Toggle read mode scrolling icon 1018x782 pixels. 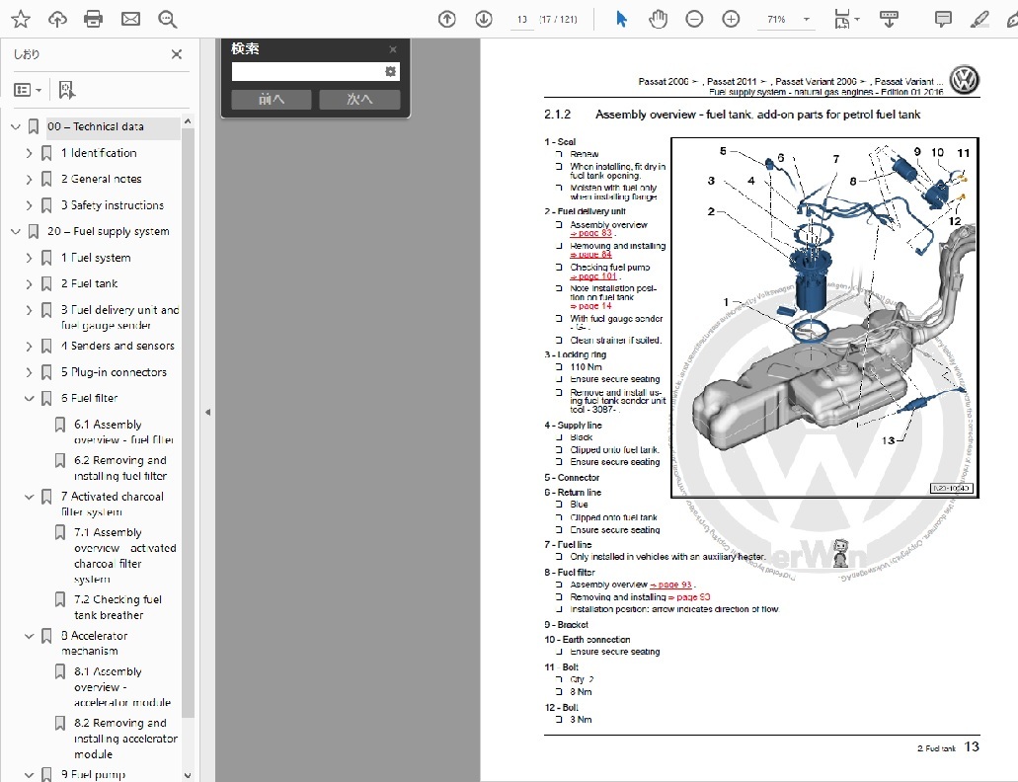tap(889, 20)
